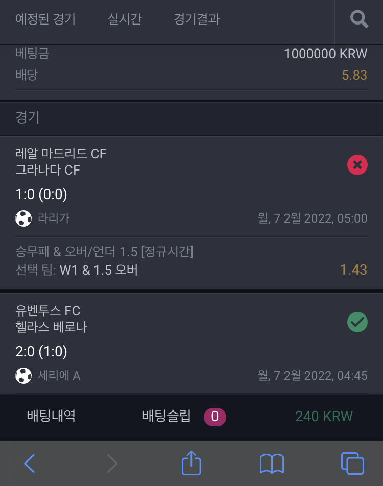Open 배팅내역 at the bottom bar

click(x=51, y=416)
